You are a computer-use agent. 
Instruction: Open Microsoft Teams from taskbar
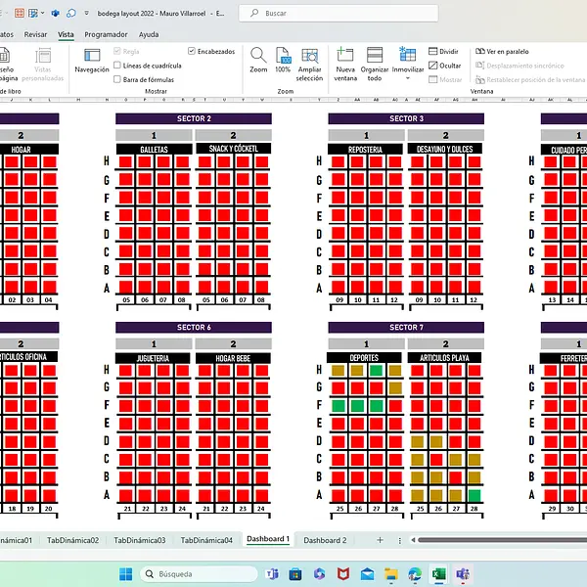click(x=272, y=573)
